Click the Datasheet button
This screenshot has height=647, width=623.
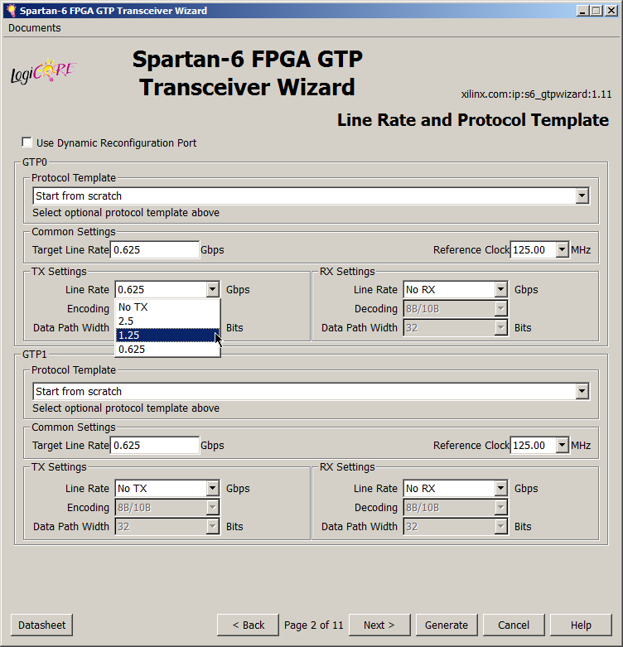point(41,625)
